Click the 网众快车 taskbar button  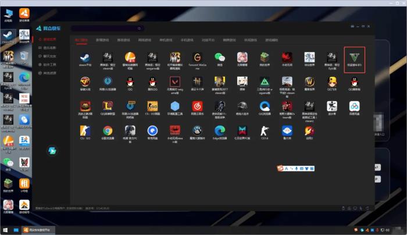point(38,230)
